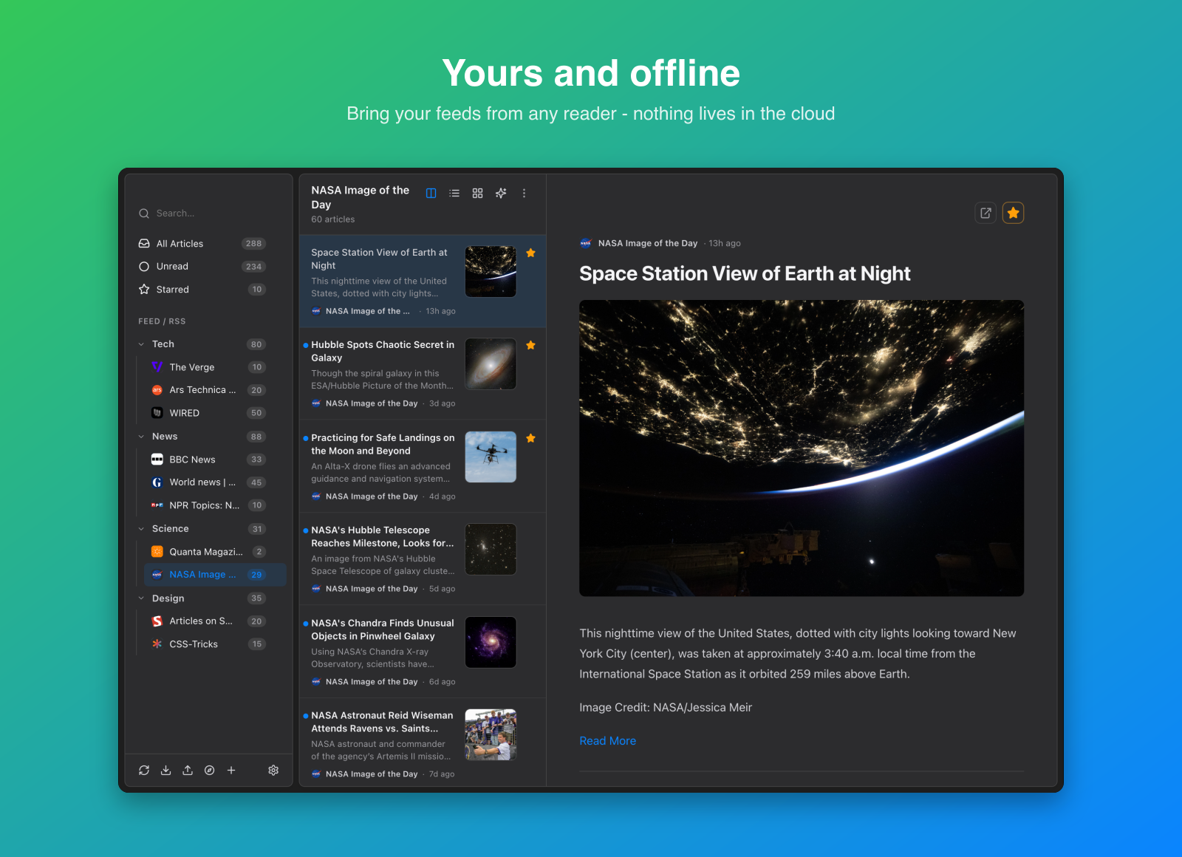Unstar Space Station View article in list
1182x857 pixels.
pyautogui.click(x=530, y=253)
